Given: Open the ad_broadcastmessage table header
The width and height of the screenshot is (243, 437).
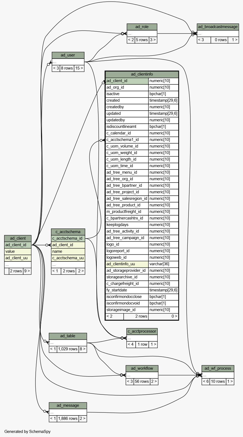Looking at the screenshot, I should [218, 27].
